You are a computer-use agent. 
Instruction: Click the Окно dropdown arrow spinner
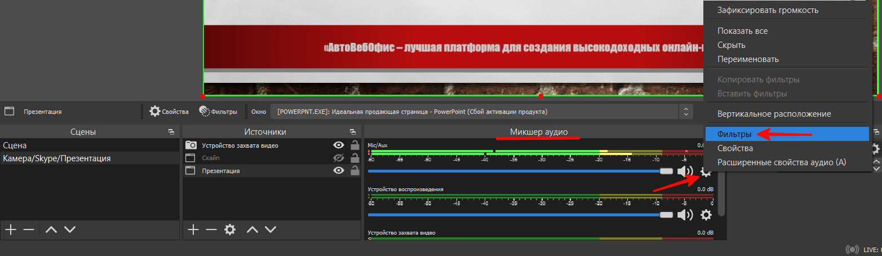click(685, 112)
